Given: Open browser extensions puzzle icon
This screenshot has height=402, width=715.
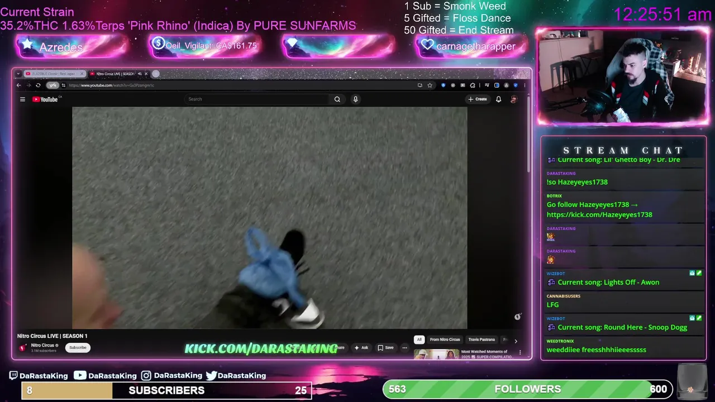Looking at the screenshot, I should (473, 85).
